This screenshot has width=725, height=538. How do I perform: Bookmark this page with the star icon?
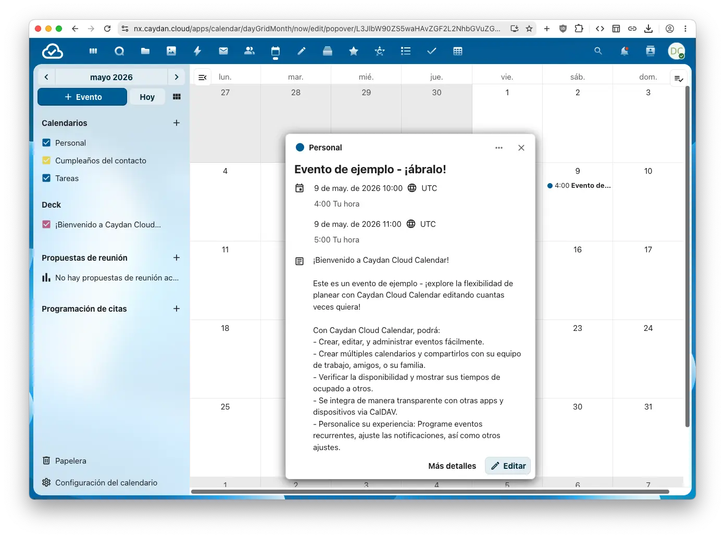[x=529, y=29]
